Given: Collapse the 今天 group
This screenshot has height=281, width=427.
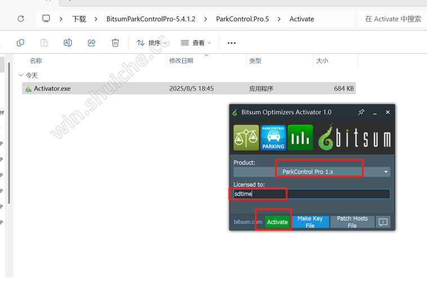Looking at the screenshot, I should 21,75.
